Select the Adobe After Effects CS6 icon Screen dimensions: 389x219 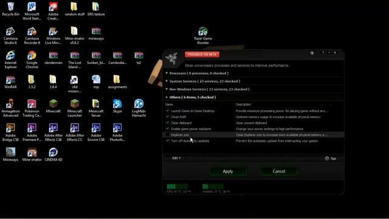[53, 133]
